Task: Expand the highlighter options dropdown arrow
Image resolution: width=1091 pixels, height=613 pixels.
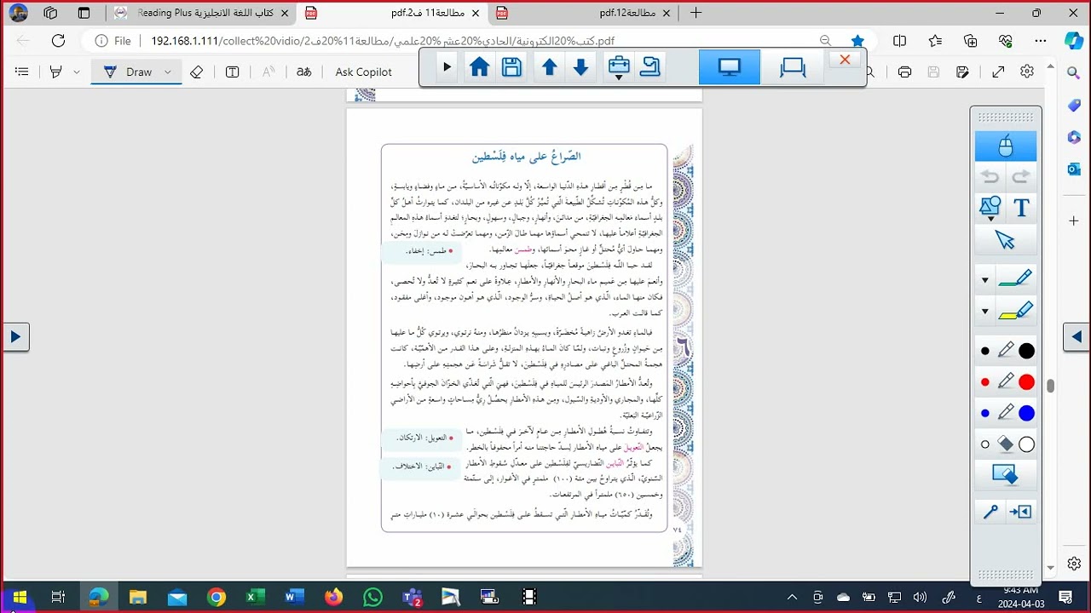Action: (985, 312)
